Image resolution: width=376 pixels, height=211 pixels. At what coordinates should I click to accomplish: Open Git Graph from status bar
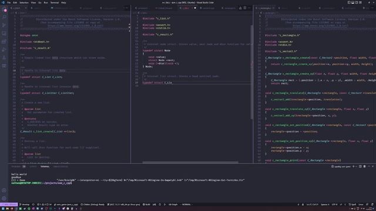point(173,205)
